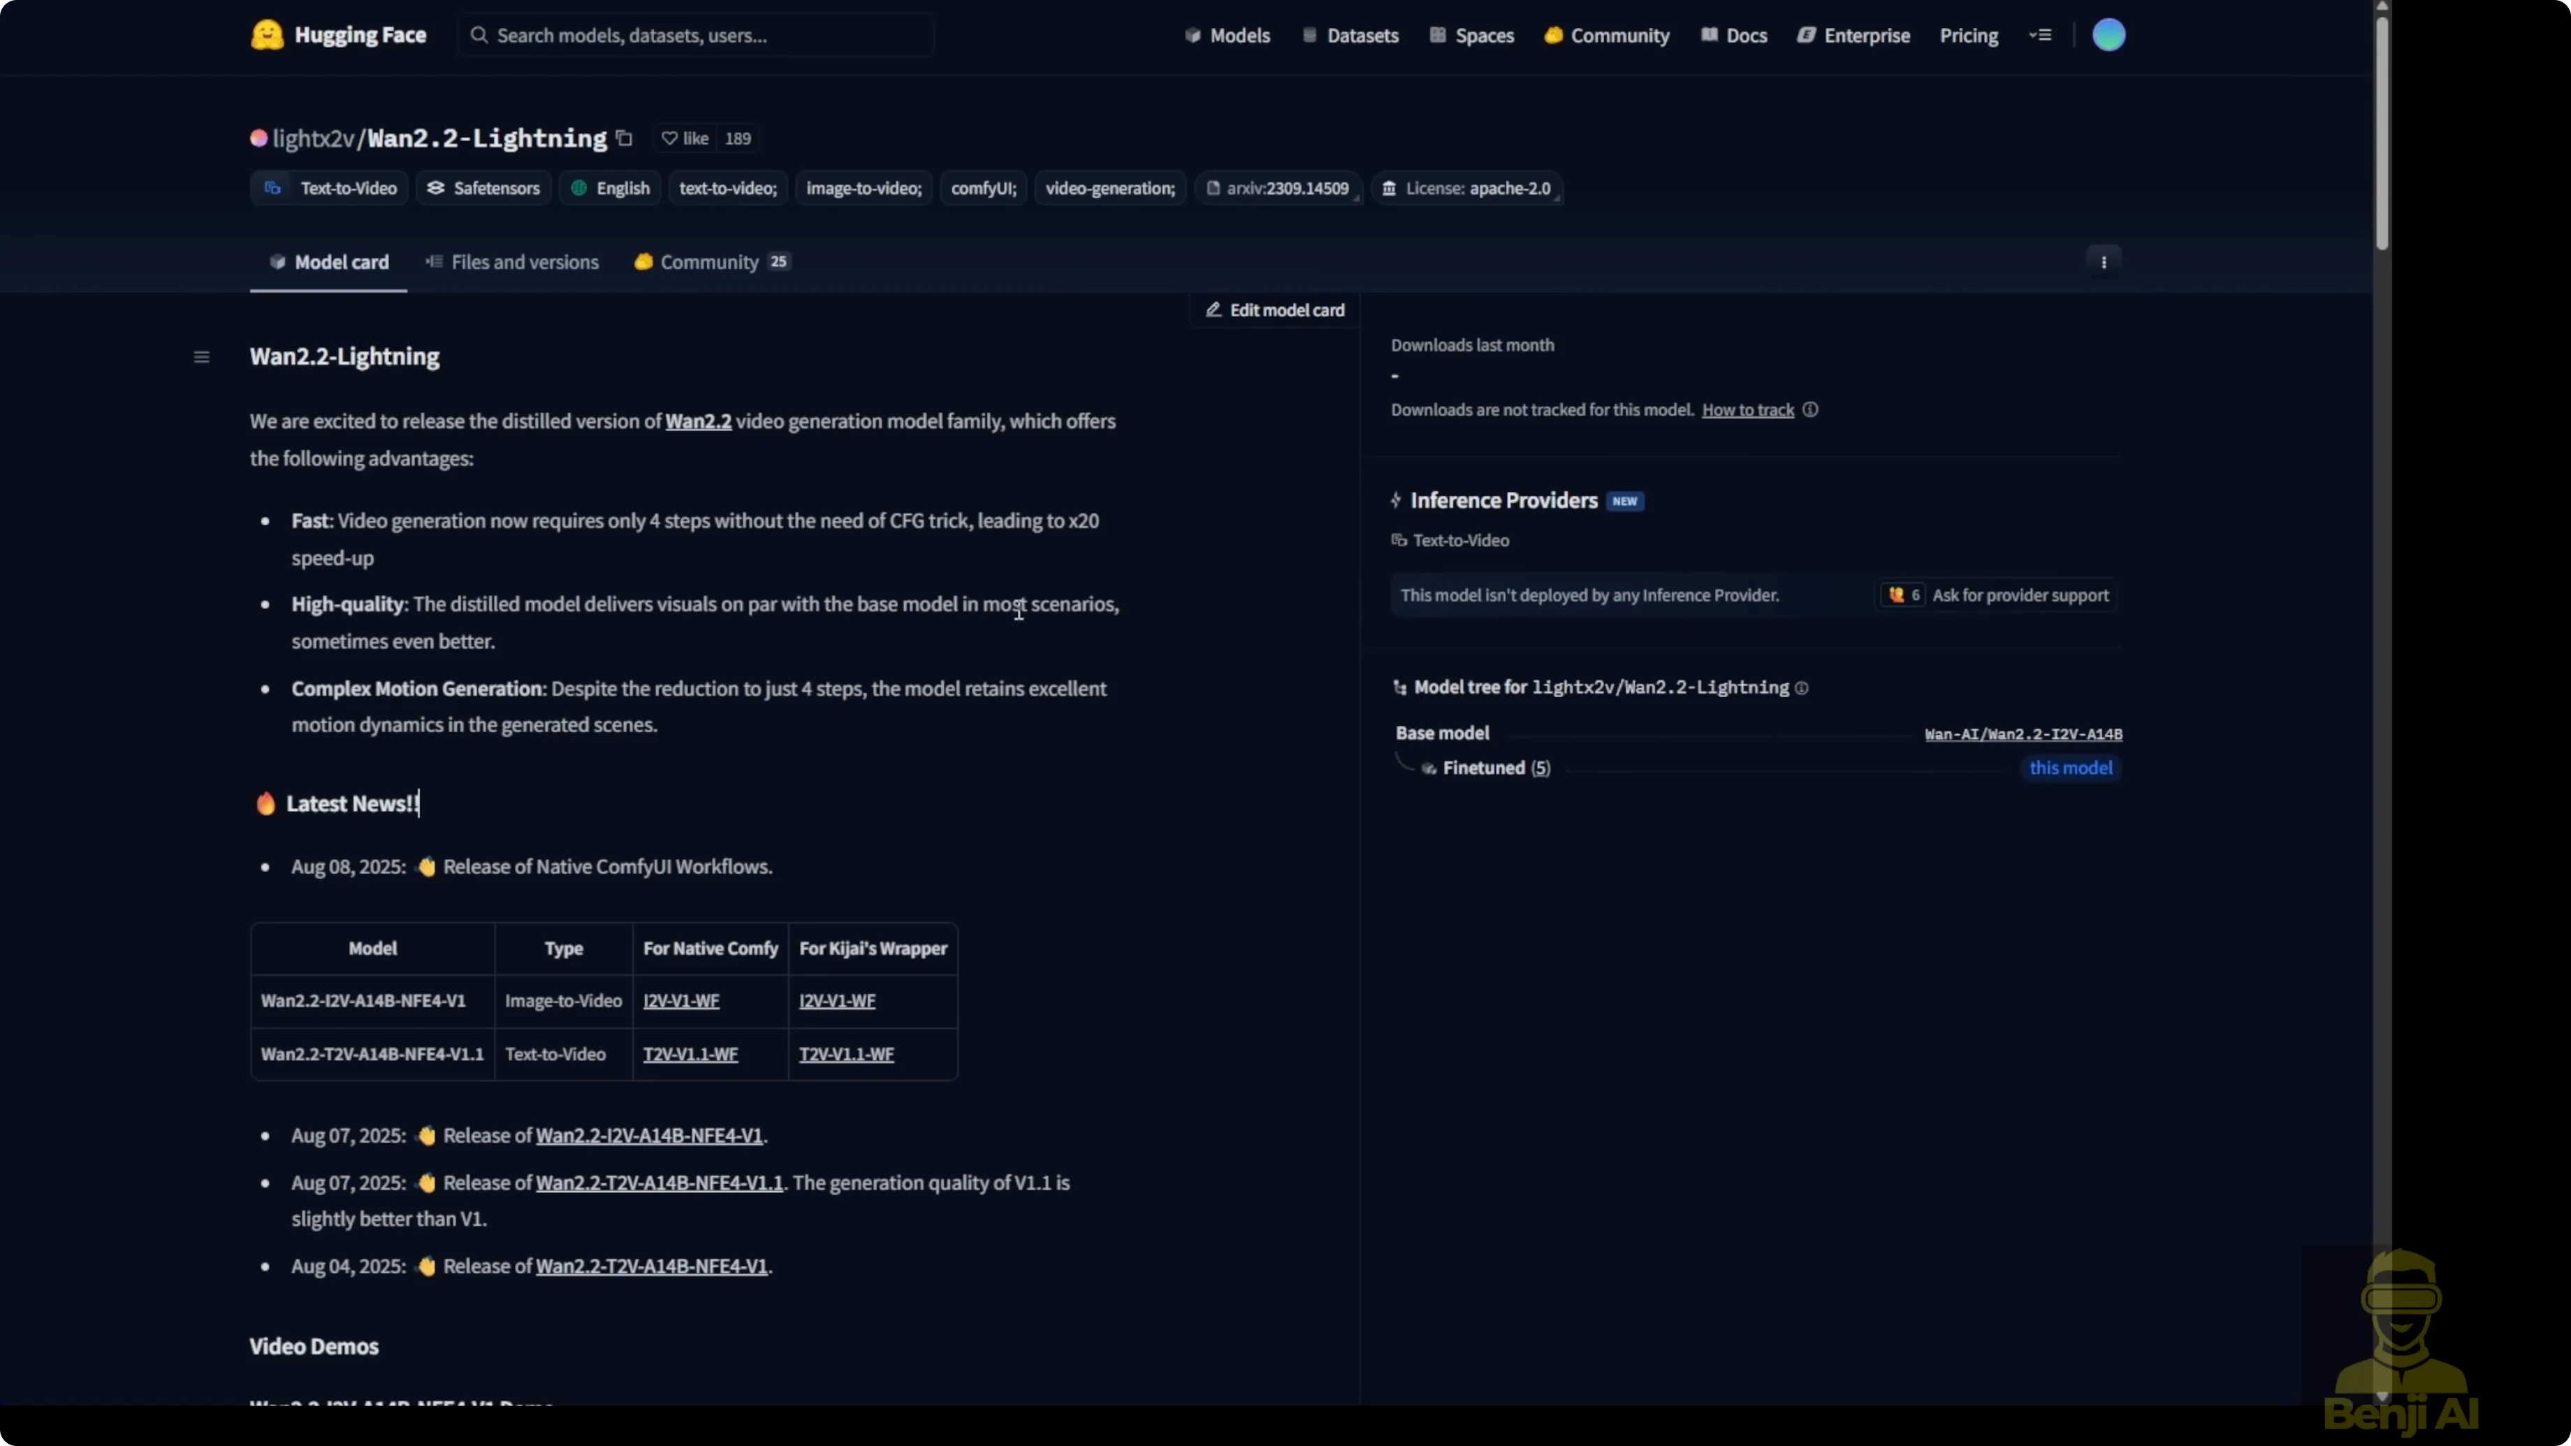
Task: Toggle like on this model
Action: pyautogui.click(x=685, y=139)
